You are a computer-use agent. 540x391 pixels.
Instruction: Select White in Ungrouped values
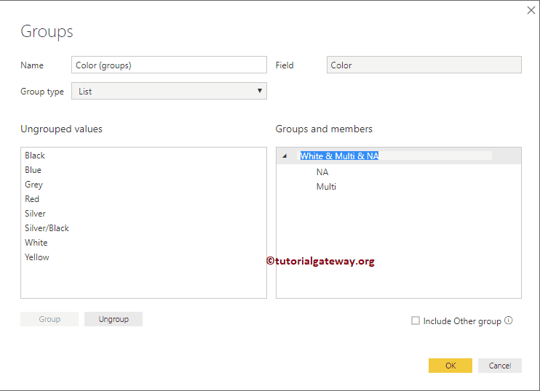36,243
